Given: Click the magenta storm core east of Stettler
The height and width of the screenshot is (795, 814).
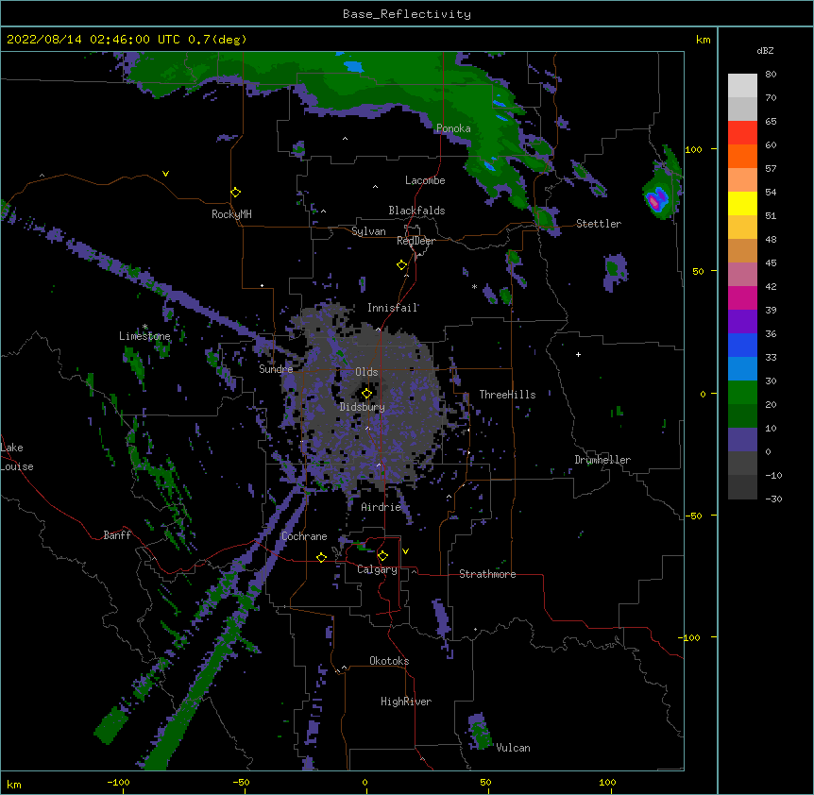Looking at the screenshot, I should [x=655, y=201].
